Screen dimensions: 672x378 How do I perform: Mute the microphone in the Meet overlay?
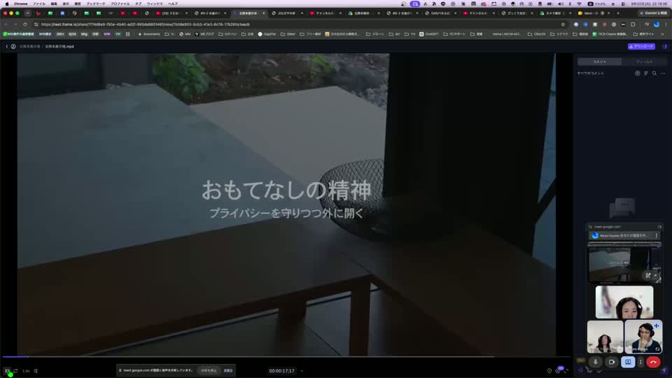[595, 362]
